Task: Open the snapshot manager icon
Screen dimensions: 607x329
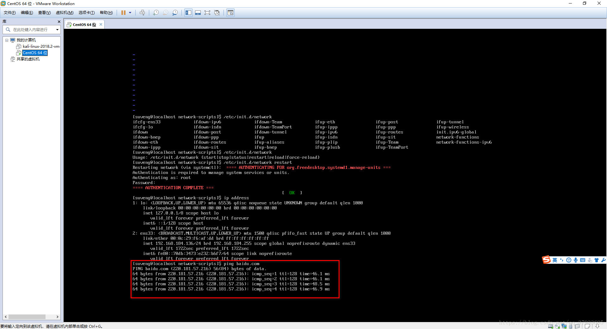Action: coord(175,13)
